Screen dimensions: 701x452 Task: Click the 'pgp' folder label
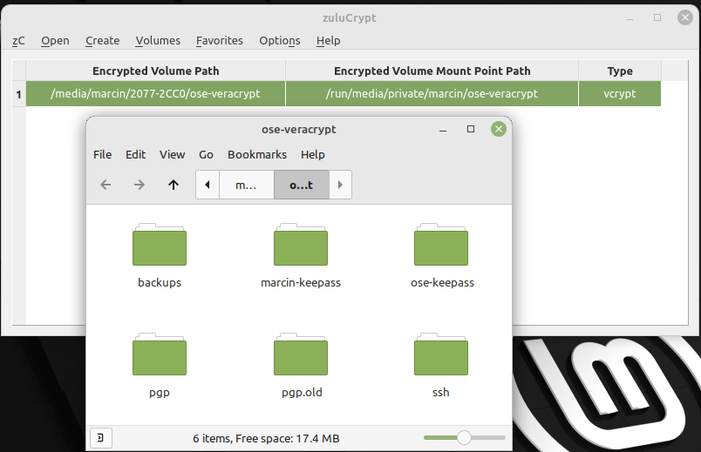[160, 393]
